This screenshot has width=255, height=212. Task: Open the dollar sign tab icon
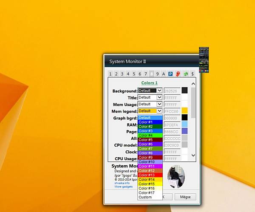tap(193, 74)
